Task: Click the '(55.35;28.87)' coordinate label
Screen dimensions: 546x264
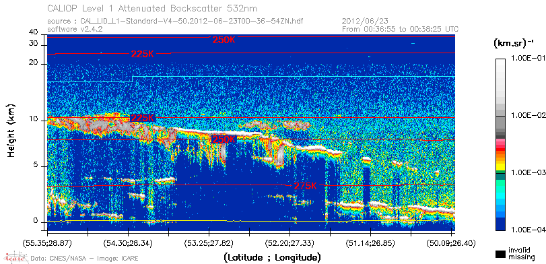Action: [47, 242]
